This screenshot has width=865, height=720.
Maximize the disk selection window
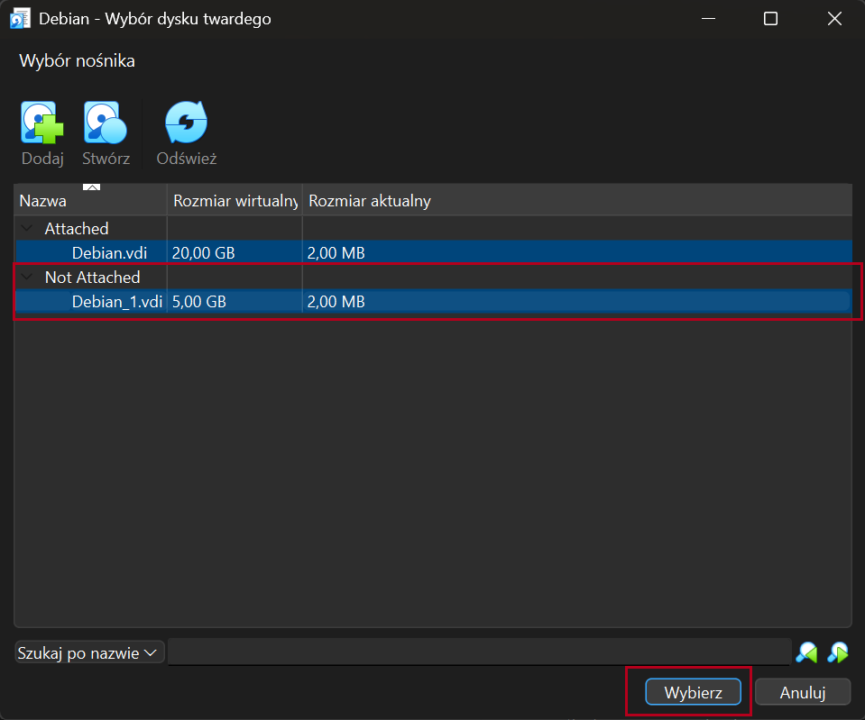pyautogui.click(x=770, y=19)
